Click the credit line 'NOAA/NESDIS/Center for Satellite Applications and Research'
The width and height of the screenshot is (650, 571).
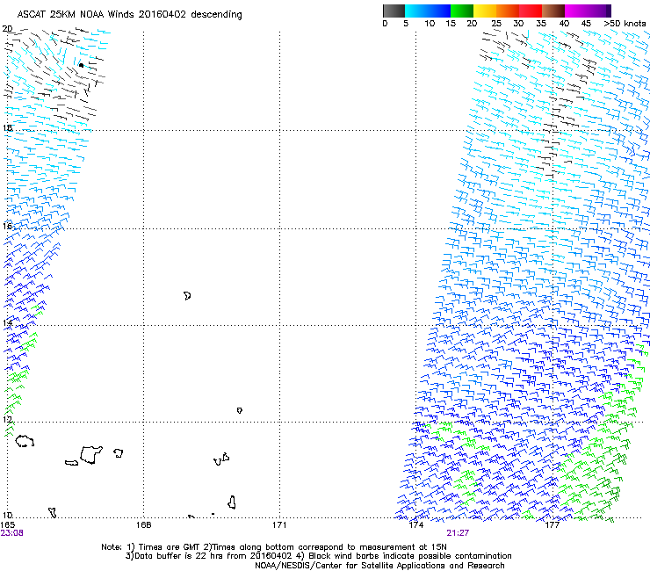click(379, 566)
